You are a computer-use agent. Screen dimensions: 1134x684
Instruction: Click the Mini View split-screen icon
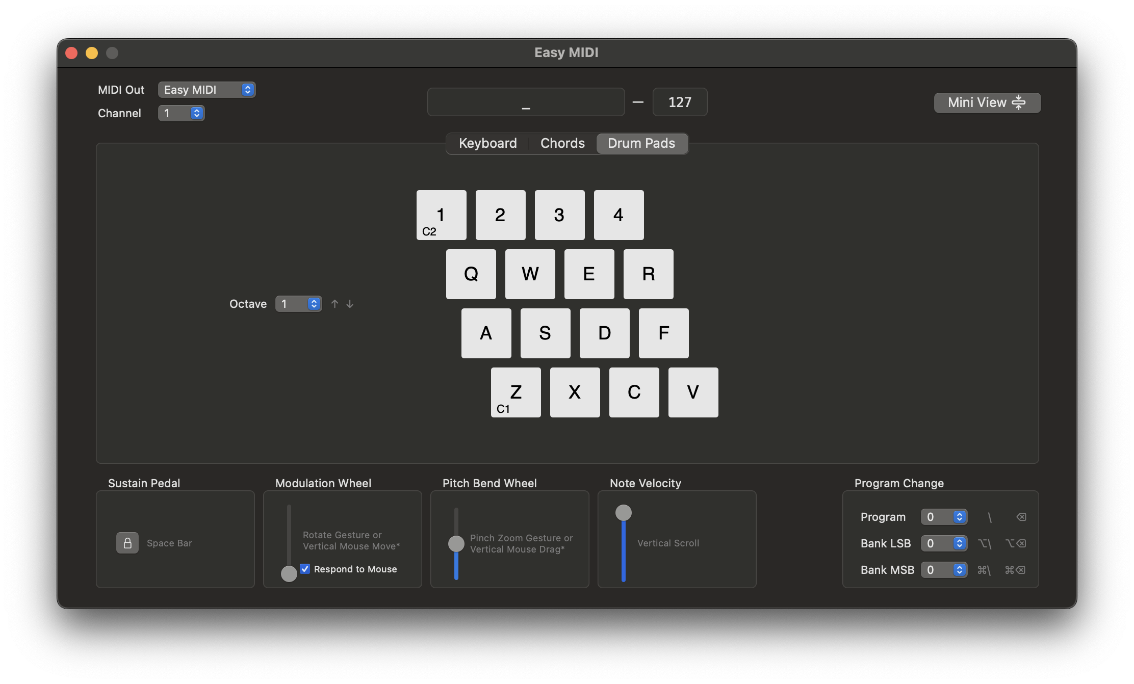(x=1019, y=102)
